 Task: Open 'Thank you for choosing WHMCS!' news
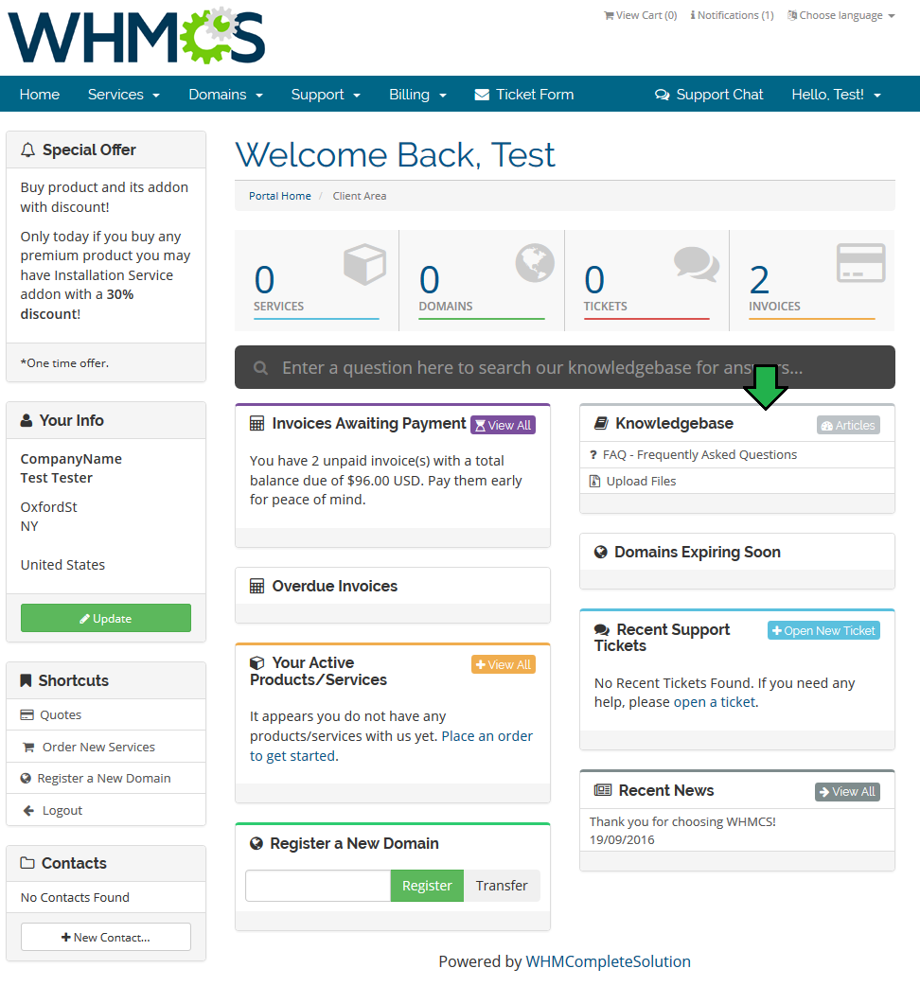click(682, 822)
